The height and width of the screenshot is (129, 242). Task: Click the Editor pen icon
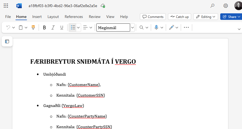(171, 27)
